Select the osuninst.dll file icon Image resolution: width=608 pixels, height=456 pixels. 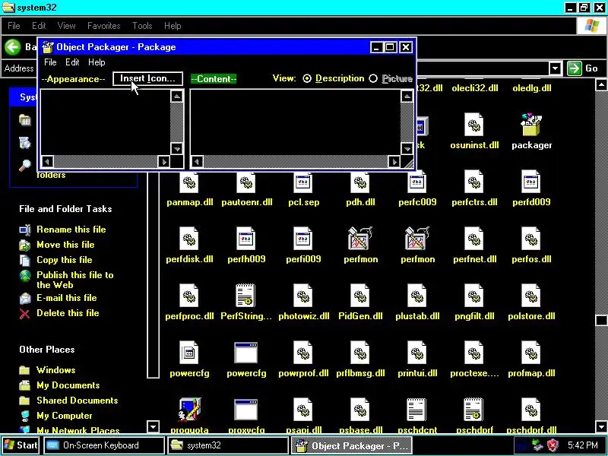pos(473,124)
